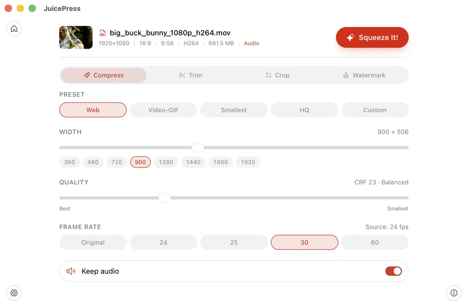Choose the Smallest preset
Image resolution: width=468 pixels, height=308 pixels.
coord(234,110)
